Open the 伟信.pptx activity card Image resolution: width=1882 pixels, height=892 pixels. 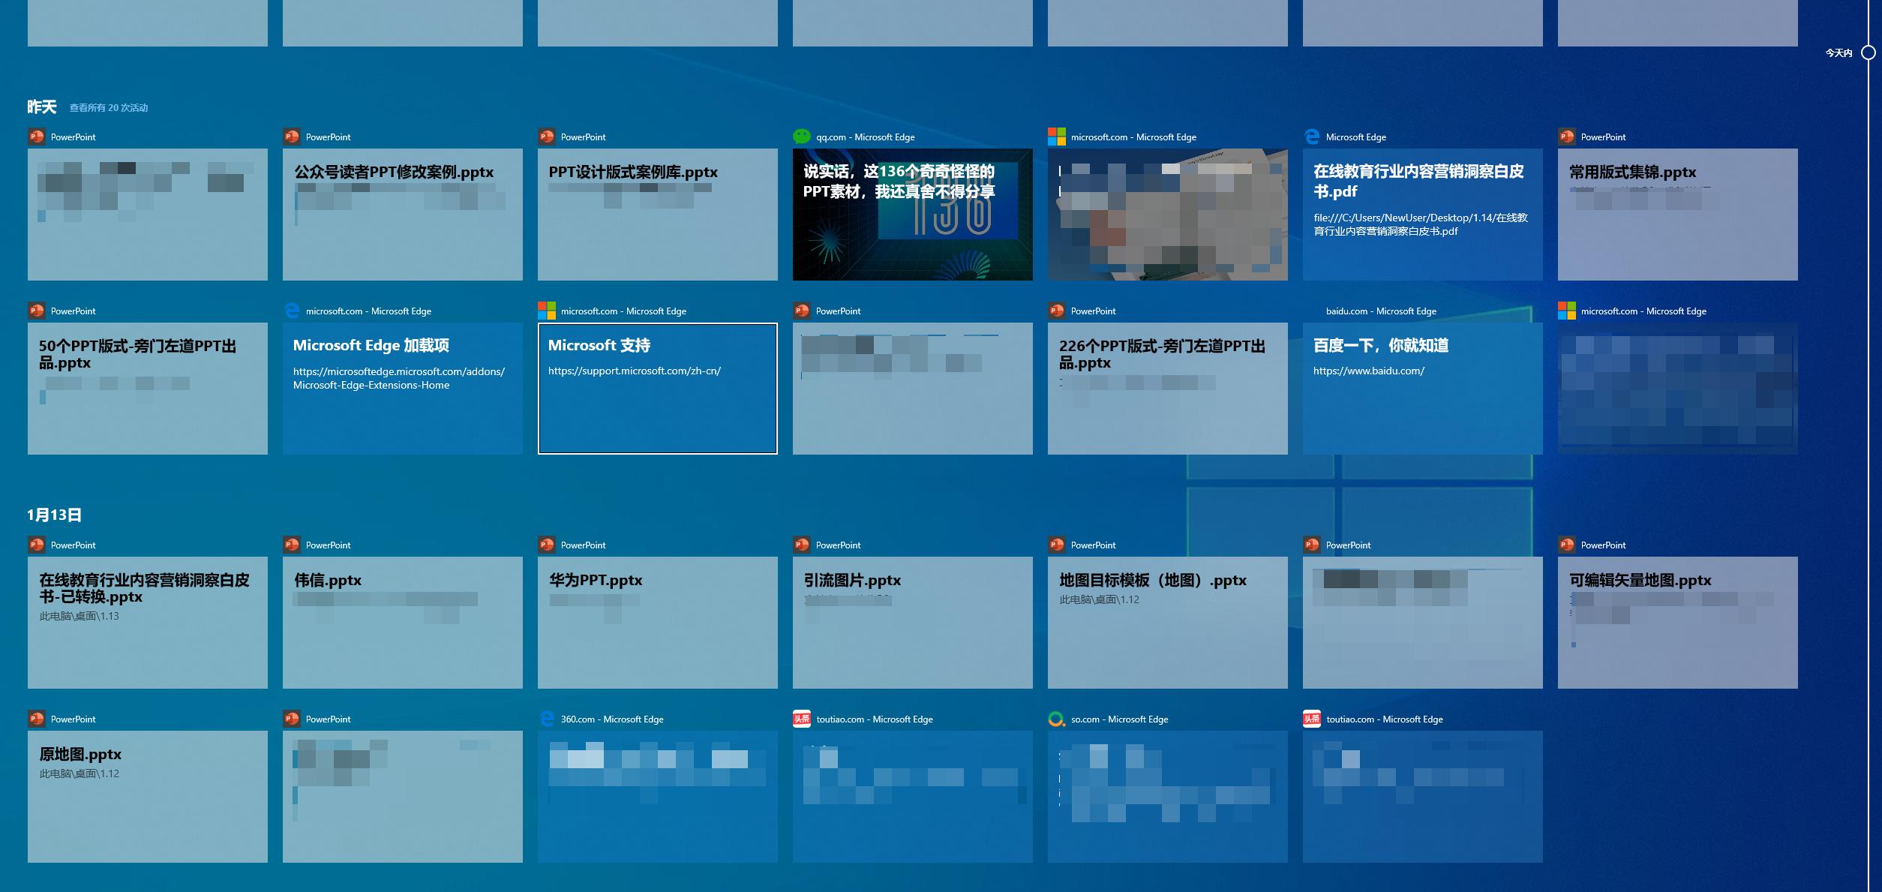pos(402,623)
